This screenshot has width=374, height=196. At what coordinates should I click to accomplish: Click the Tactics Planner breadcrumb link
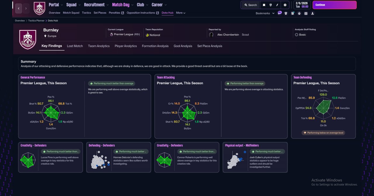[36, 21]
